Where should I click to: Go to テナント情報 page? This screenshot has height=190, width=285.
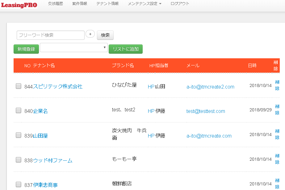coord(107,4)
